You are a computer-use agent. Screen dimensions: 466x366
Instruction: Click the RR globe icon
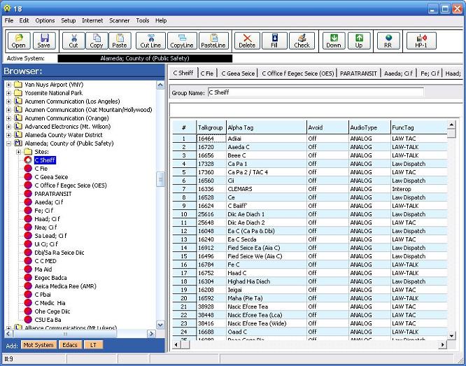[x=388, y=41]
